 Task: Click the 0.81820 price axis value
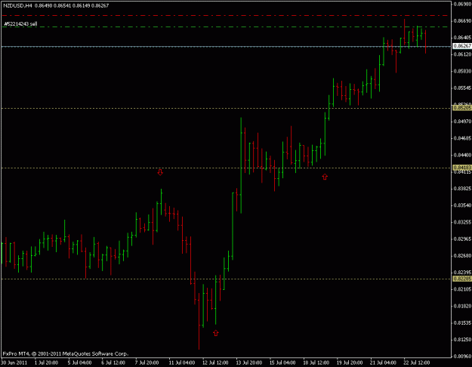point(462,306)
